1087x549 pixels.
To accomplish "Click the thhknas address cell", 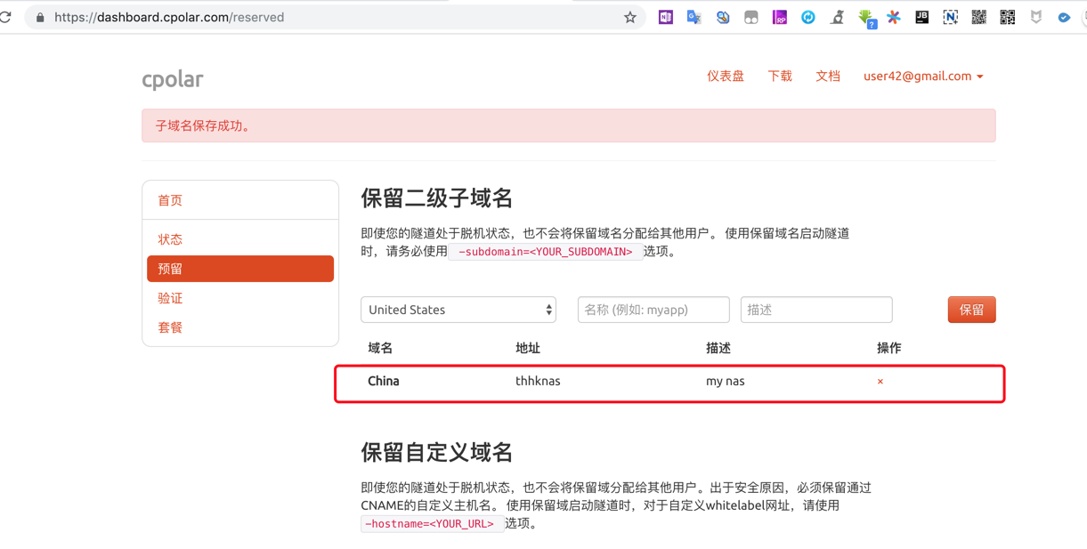I will [x=538, y=381].
